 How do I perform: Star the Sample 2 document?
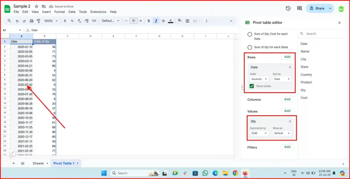pyautogui.click(x=37, y=6)
